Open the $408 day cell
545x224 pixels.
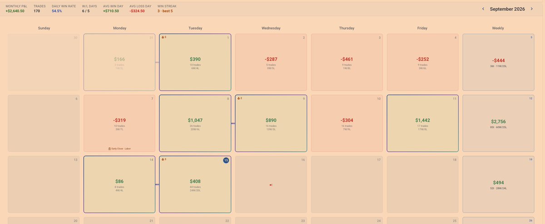[195, 184]
